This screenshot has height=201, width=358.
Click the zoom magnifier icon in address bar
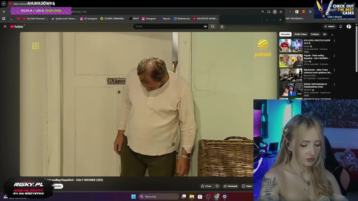point(263,12)
